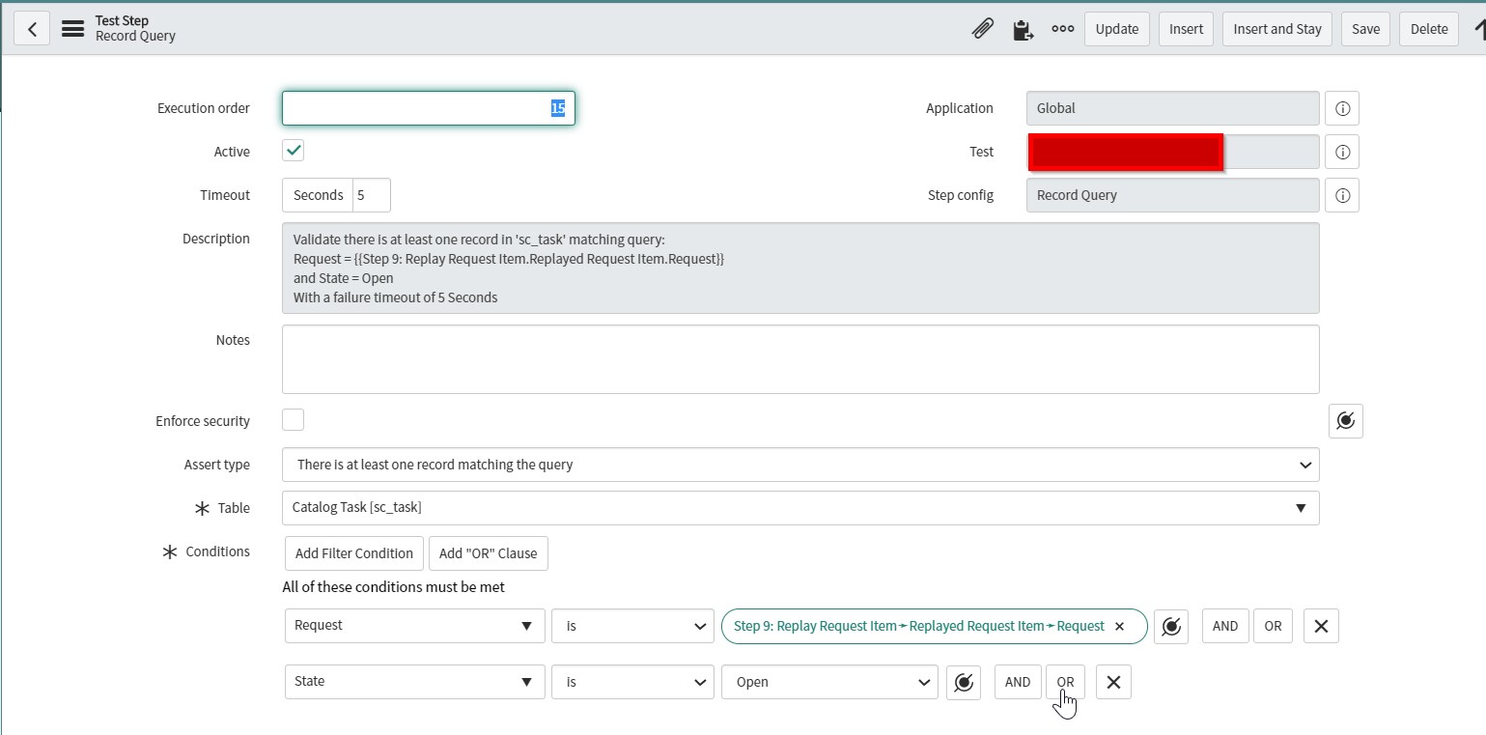Open the hamburger context menu icon
This screenshot has width=1486, height=735.
point(72,29)
